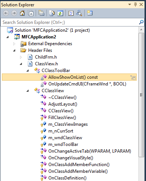Select the Header Files folder label
The height and width of the screenshot is (181, 146).
40,50
